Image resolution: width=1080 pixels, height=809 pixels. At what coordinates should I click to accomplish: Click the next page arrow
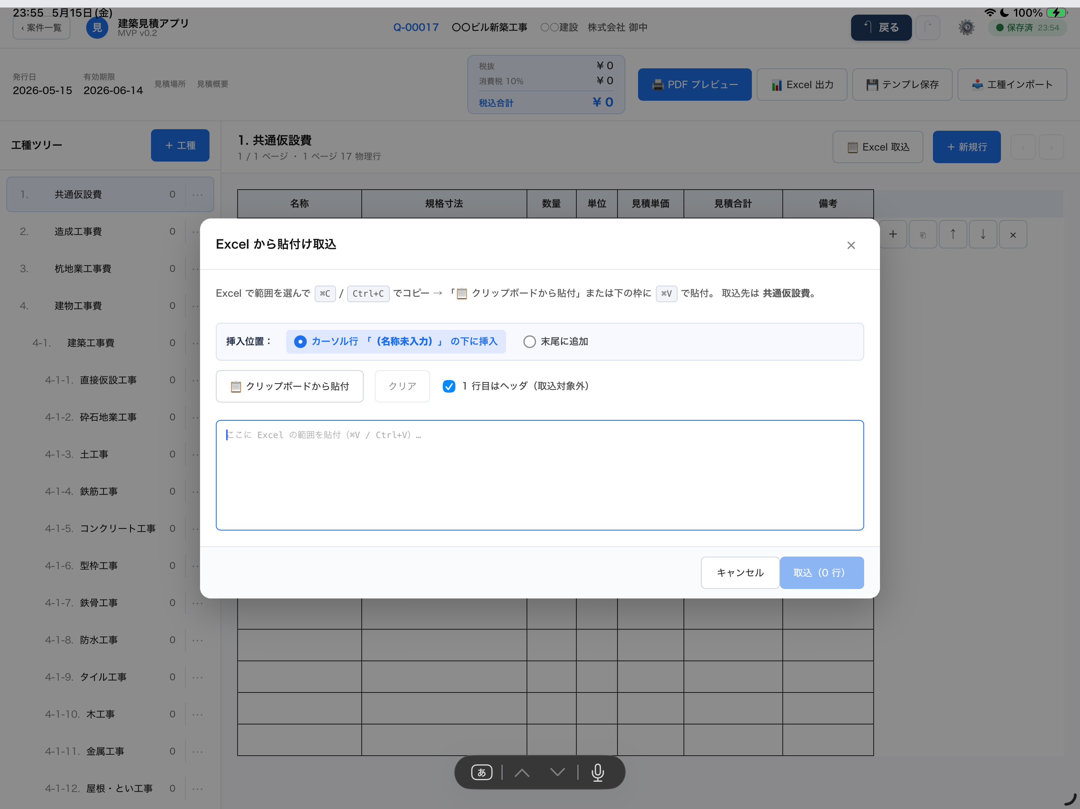click(1051, 147)
